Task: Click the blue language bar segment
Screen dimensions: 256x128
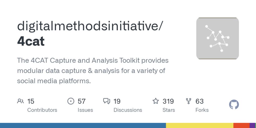Action: pos(83,125)
